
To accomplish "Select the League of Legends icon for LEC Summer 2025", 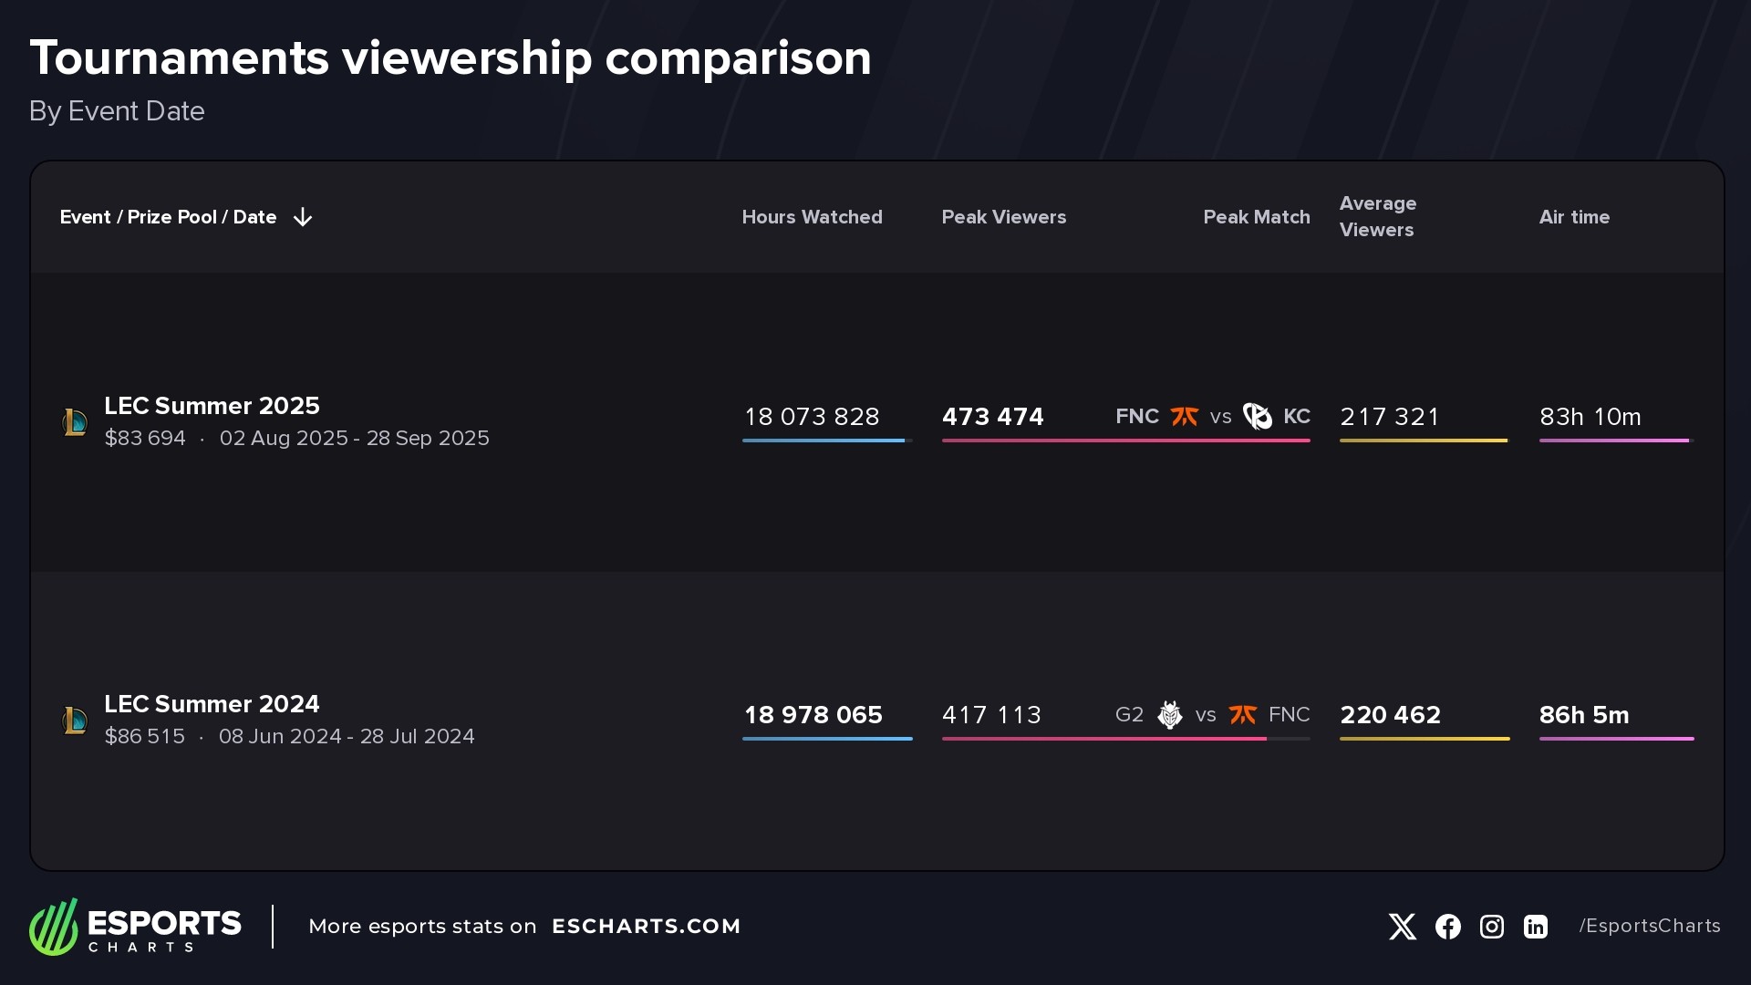I will click(x=75, y=422).
